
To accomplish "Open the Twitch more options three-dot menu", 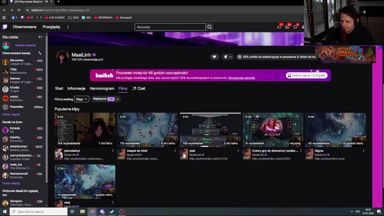I will pos(68,27).
